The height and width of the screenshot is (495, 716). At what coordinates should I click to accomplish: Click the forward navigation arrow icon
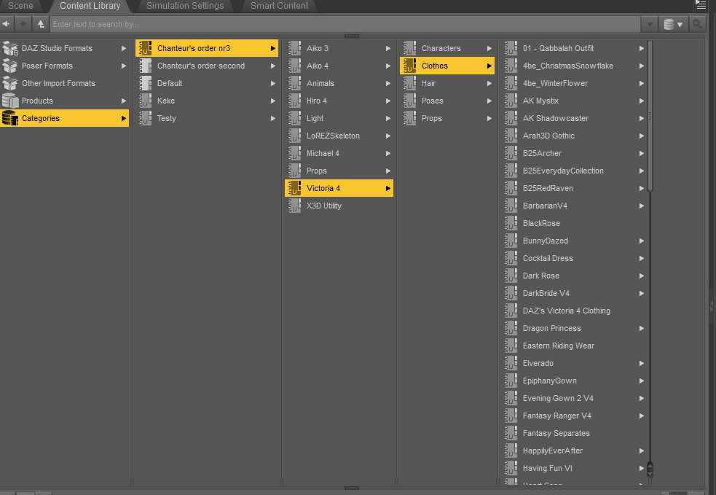coord(23,24)
